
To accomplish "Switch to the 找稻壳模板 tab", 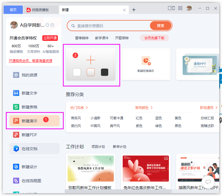I will (x=41, y=10).
